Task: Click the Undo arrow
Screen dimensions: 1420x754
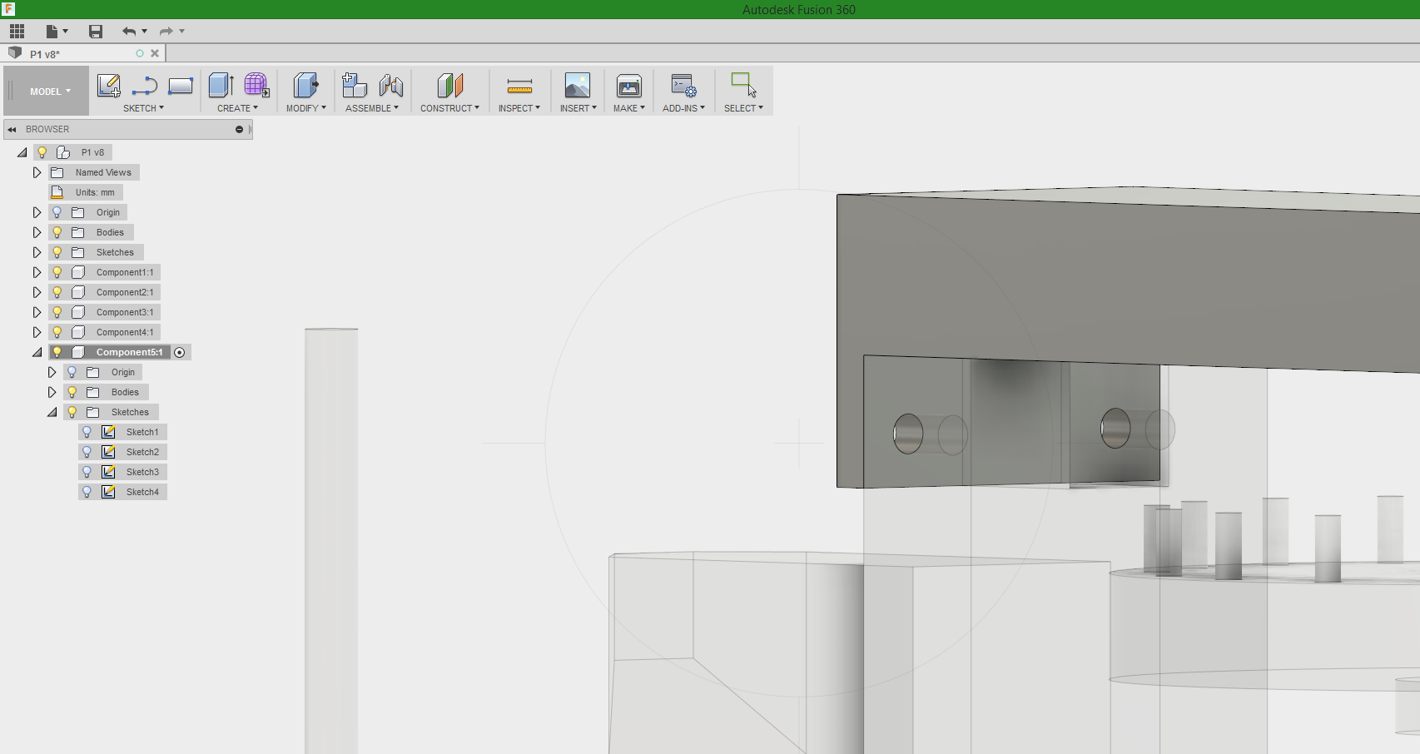Action: 129,32
